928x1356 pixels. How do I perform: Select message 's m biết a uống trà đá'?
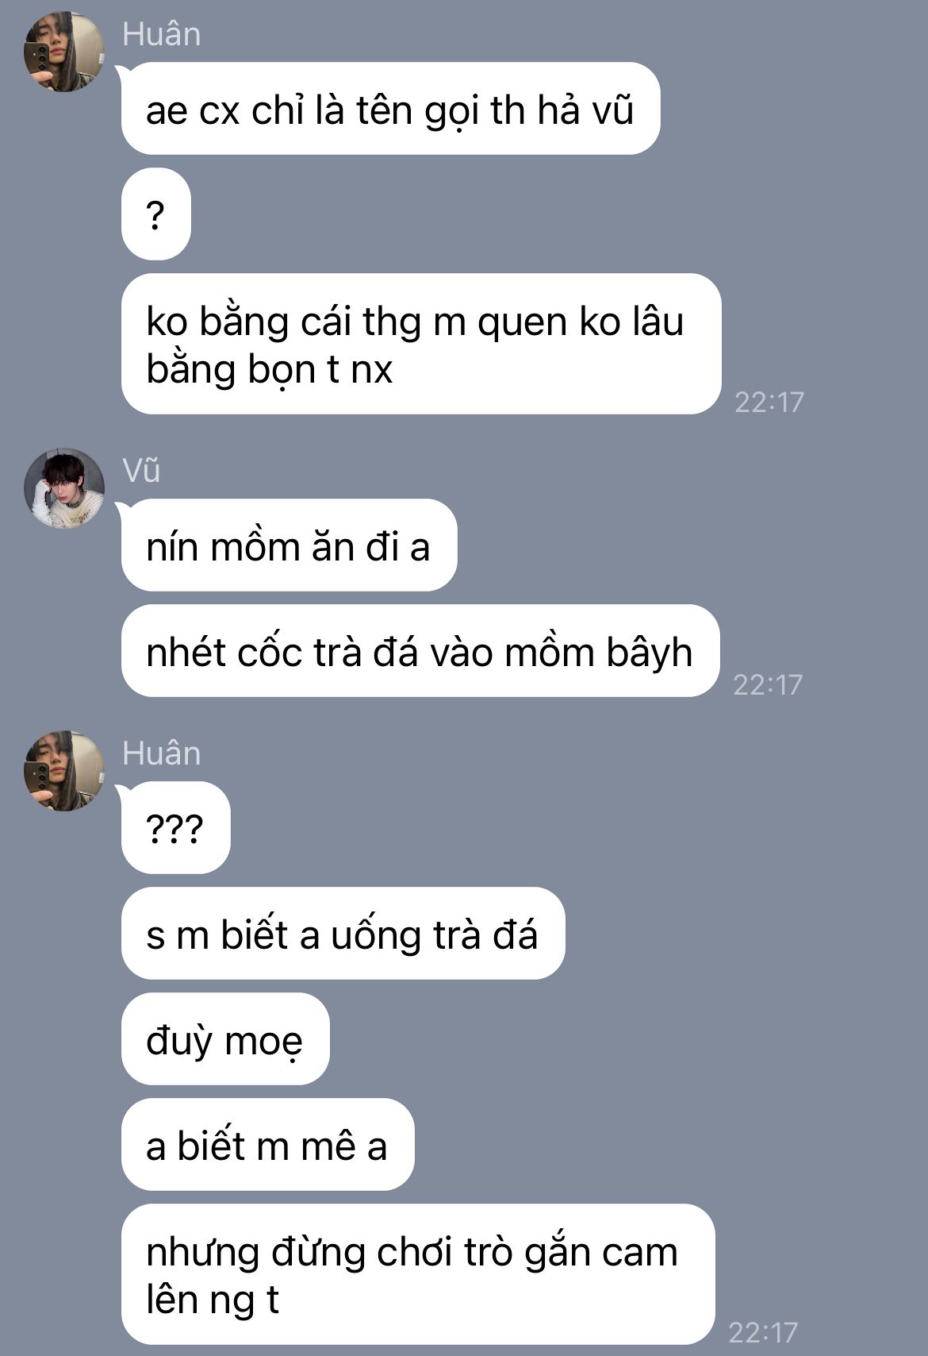tap(343, 934)
